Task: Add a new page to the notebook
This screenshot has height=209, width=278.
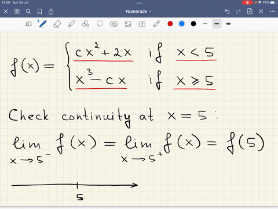Action: pyautogui.click(x=250, y=11)
